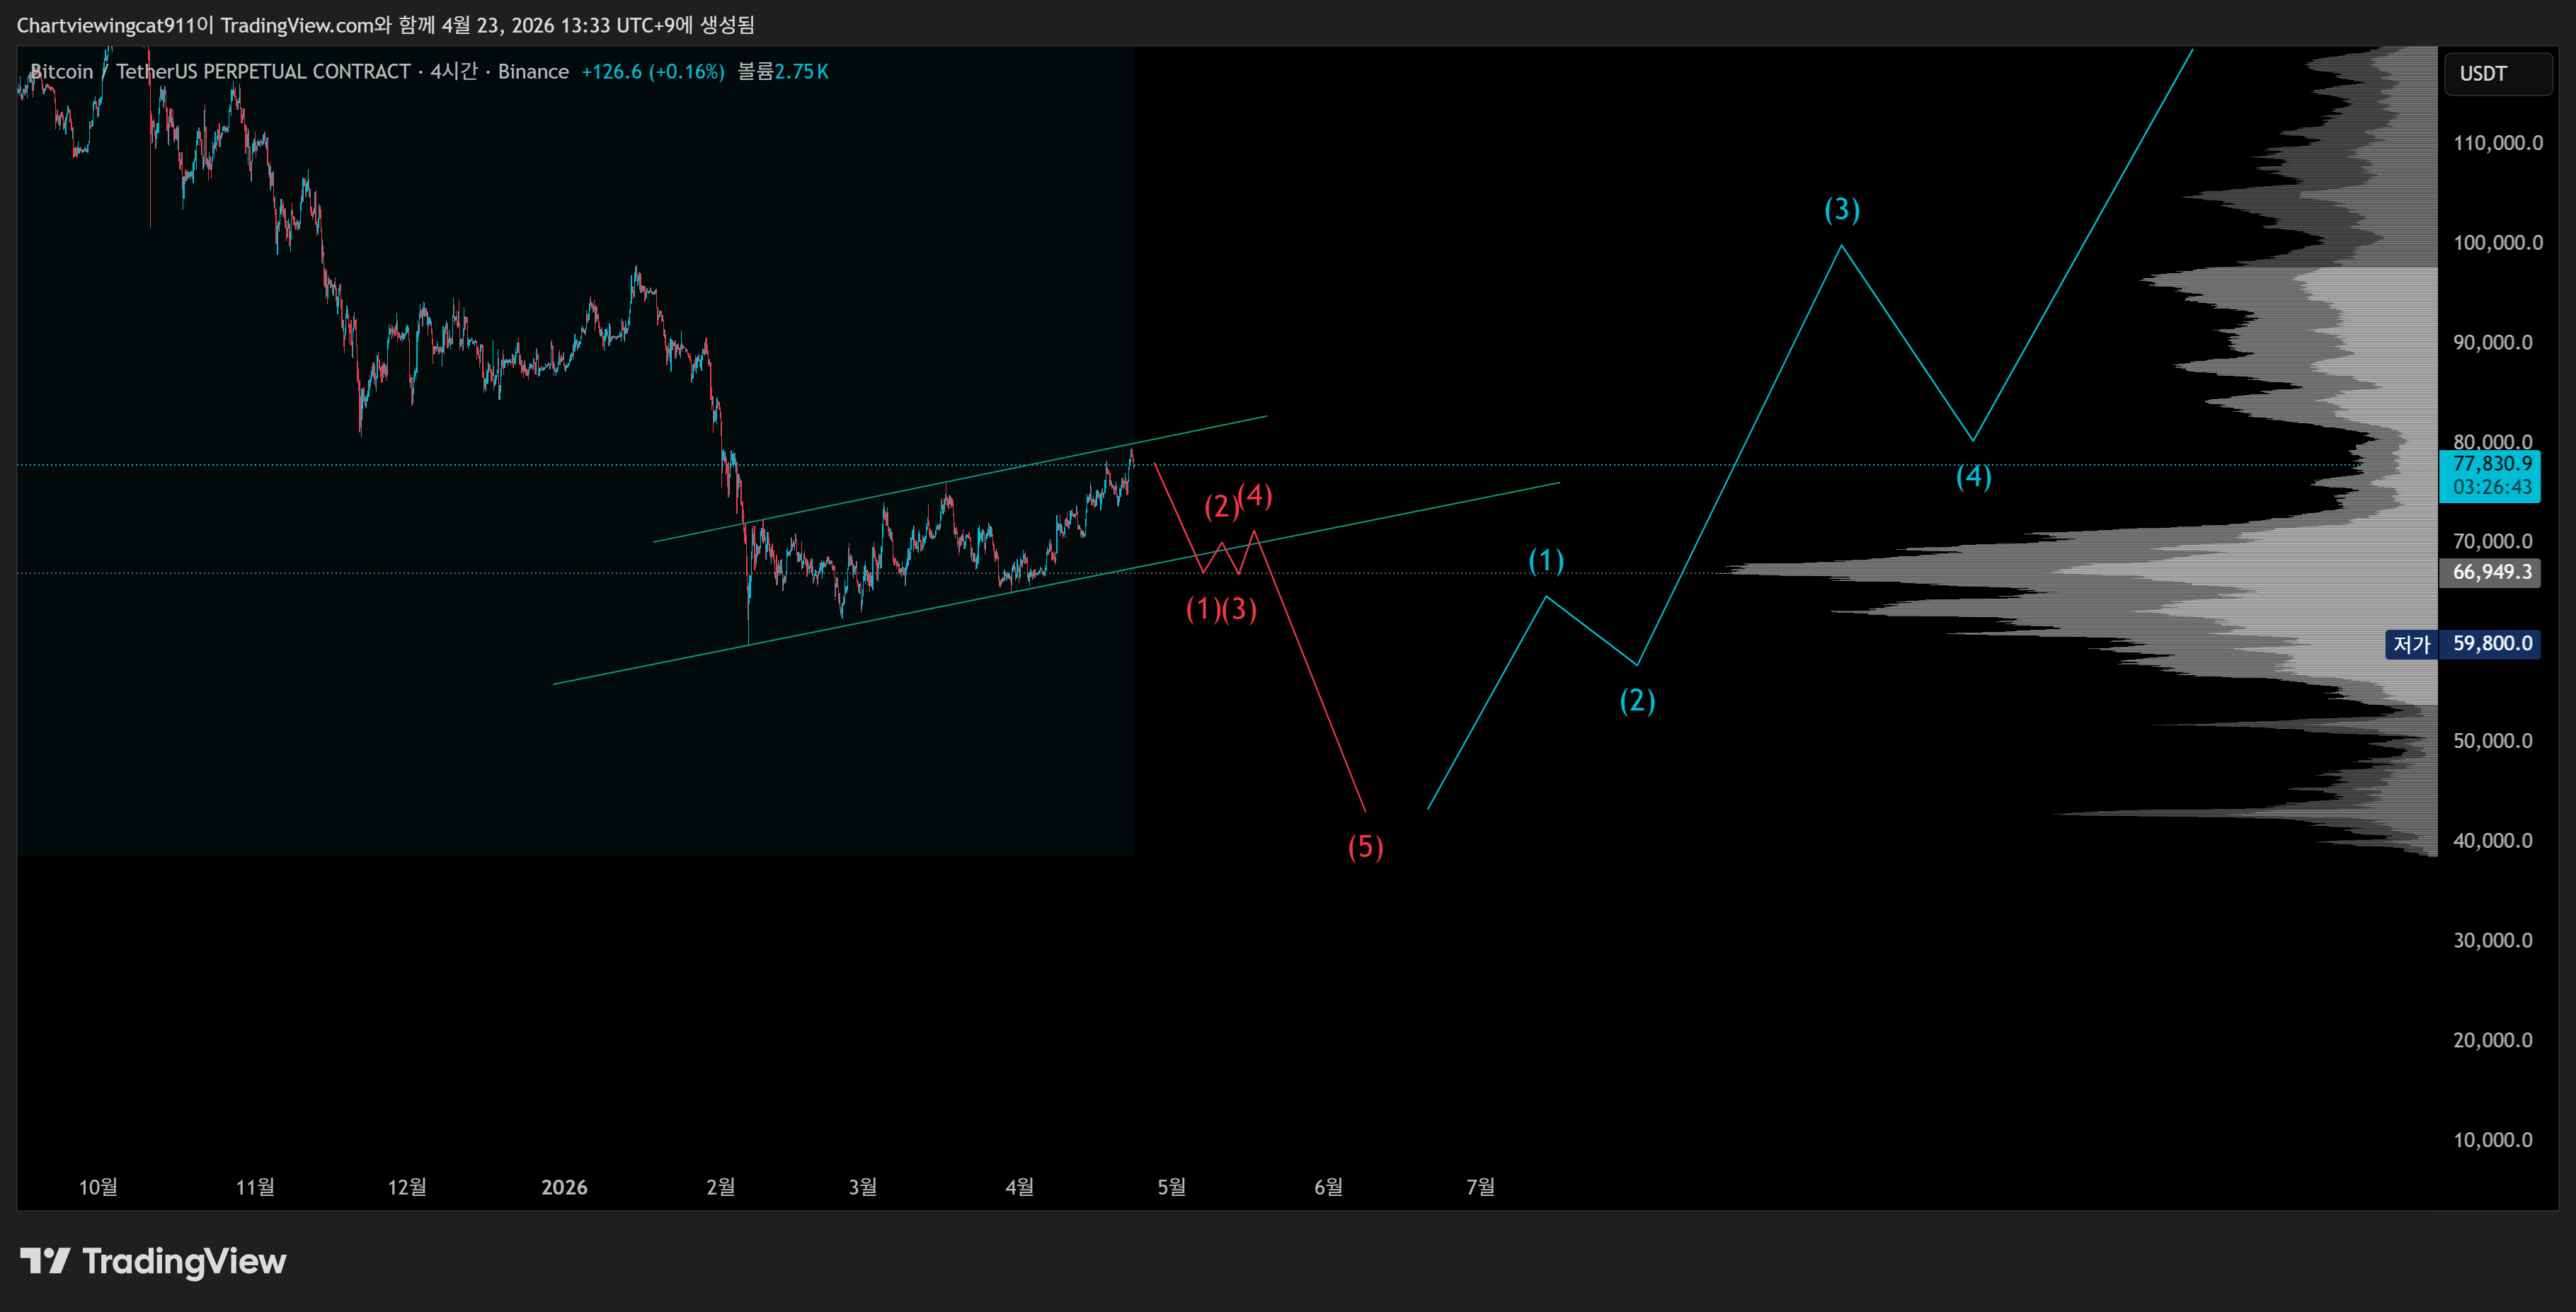Click the 100,000.0 price axis label
Image resolution: width=2576 pixels, height=1312 pixels.
click(2497, 243)
